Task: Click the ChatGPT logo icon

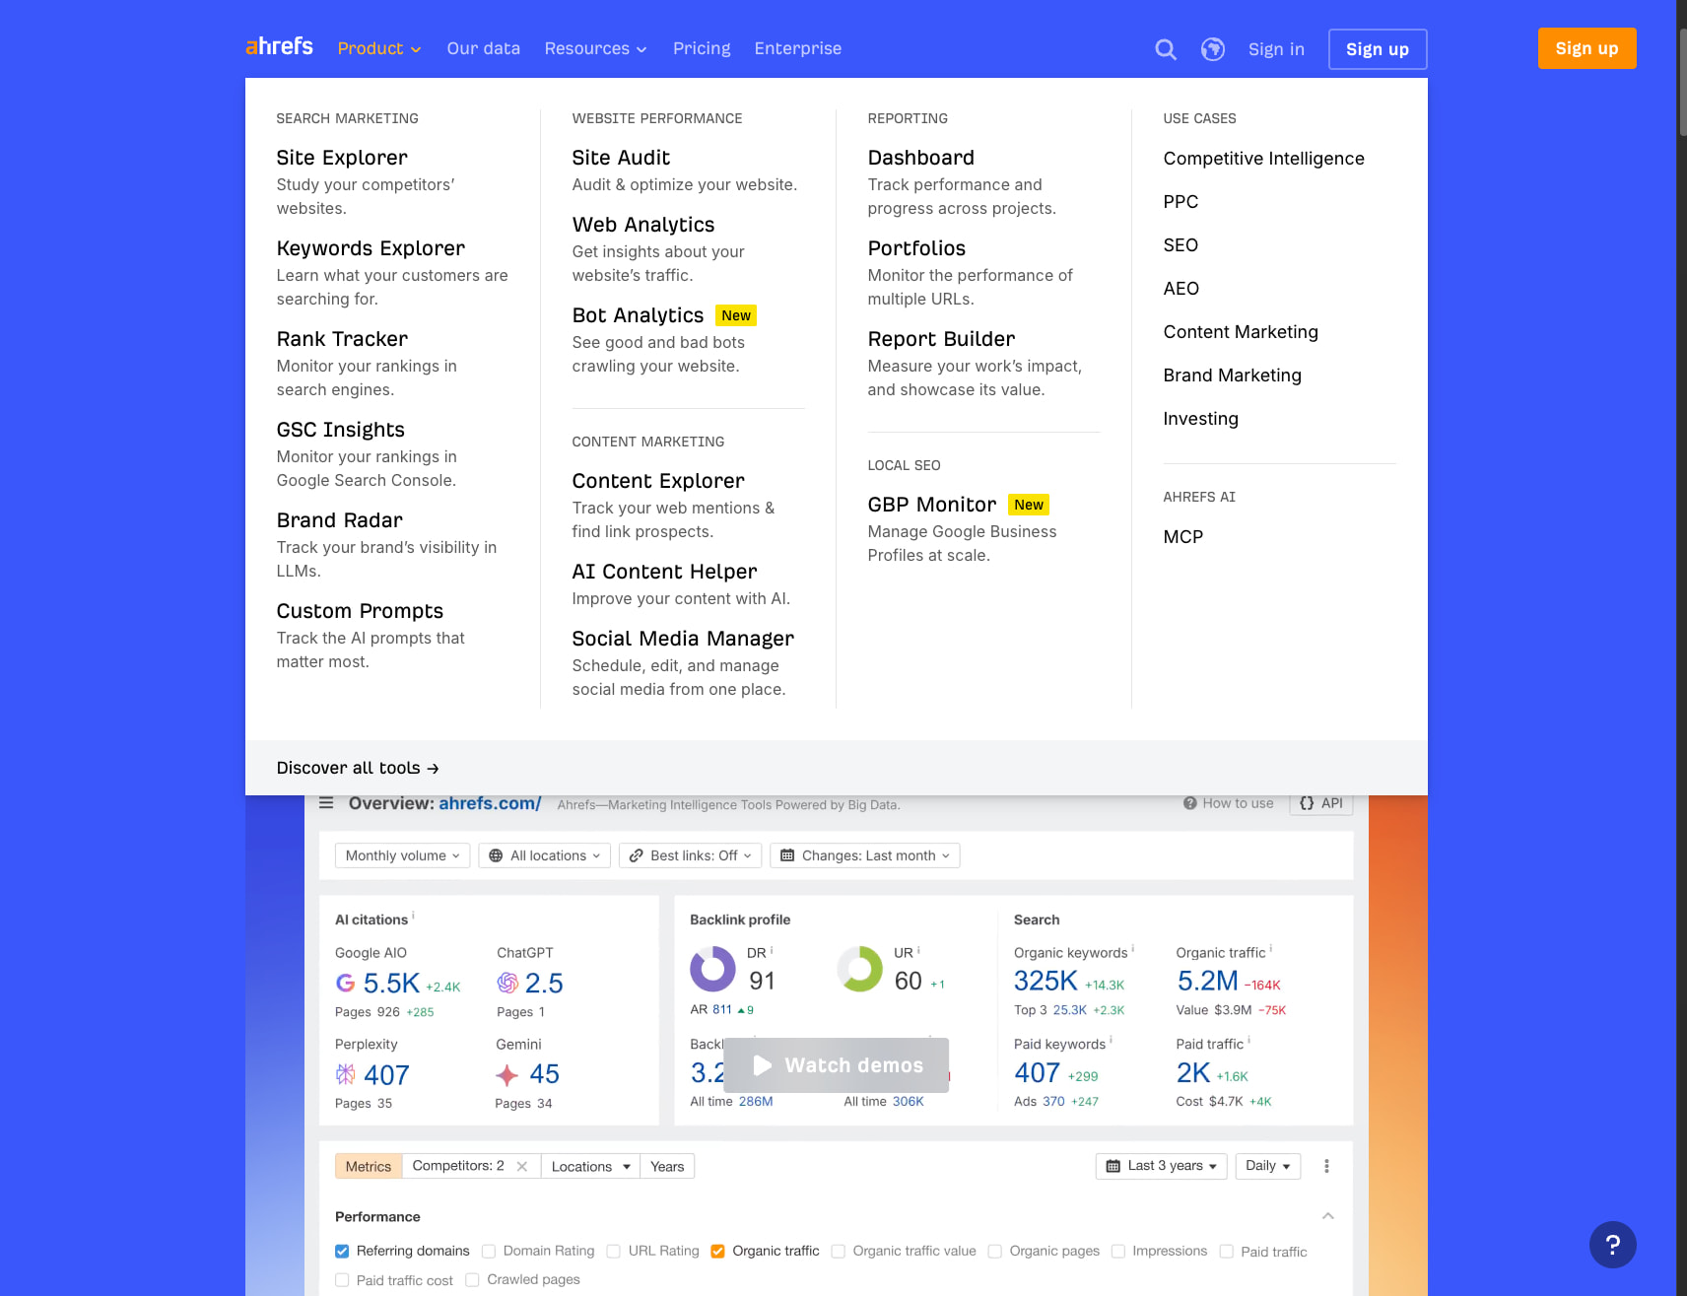Action: point(507,983)
